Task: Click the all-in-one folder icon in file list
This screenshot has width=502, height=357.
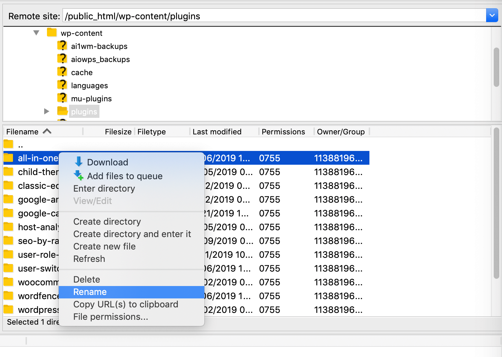Action: [x=8, y=157]
